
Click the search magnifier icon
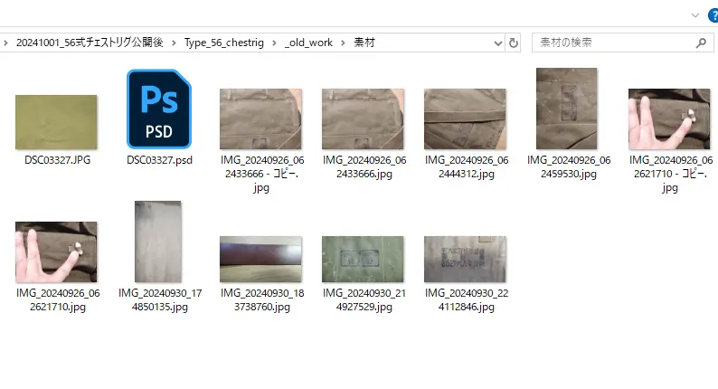point(701,43)
